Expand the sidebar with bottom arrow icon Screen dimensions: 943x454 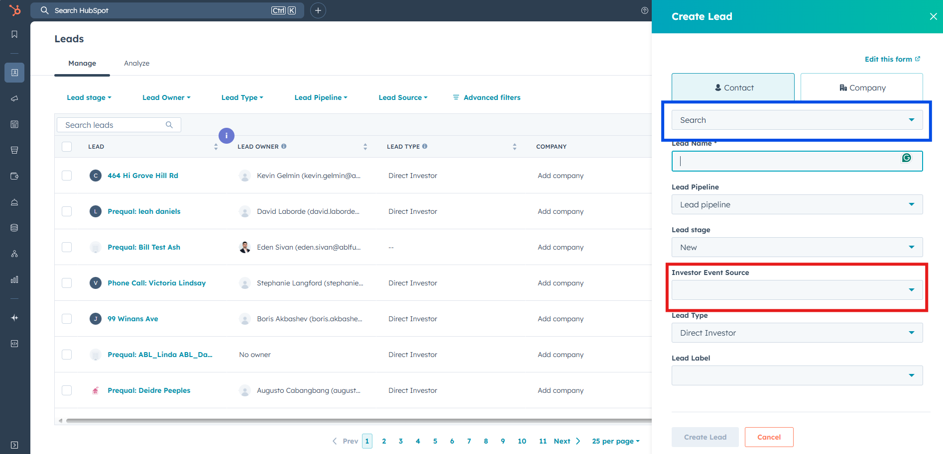tap(14, 445)
